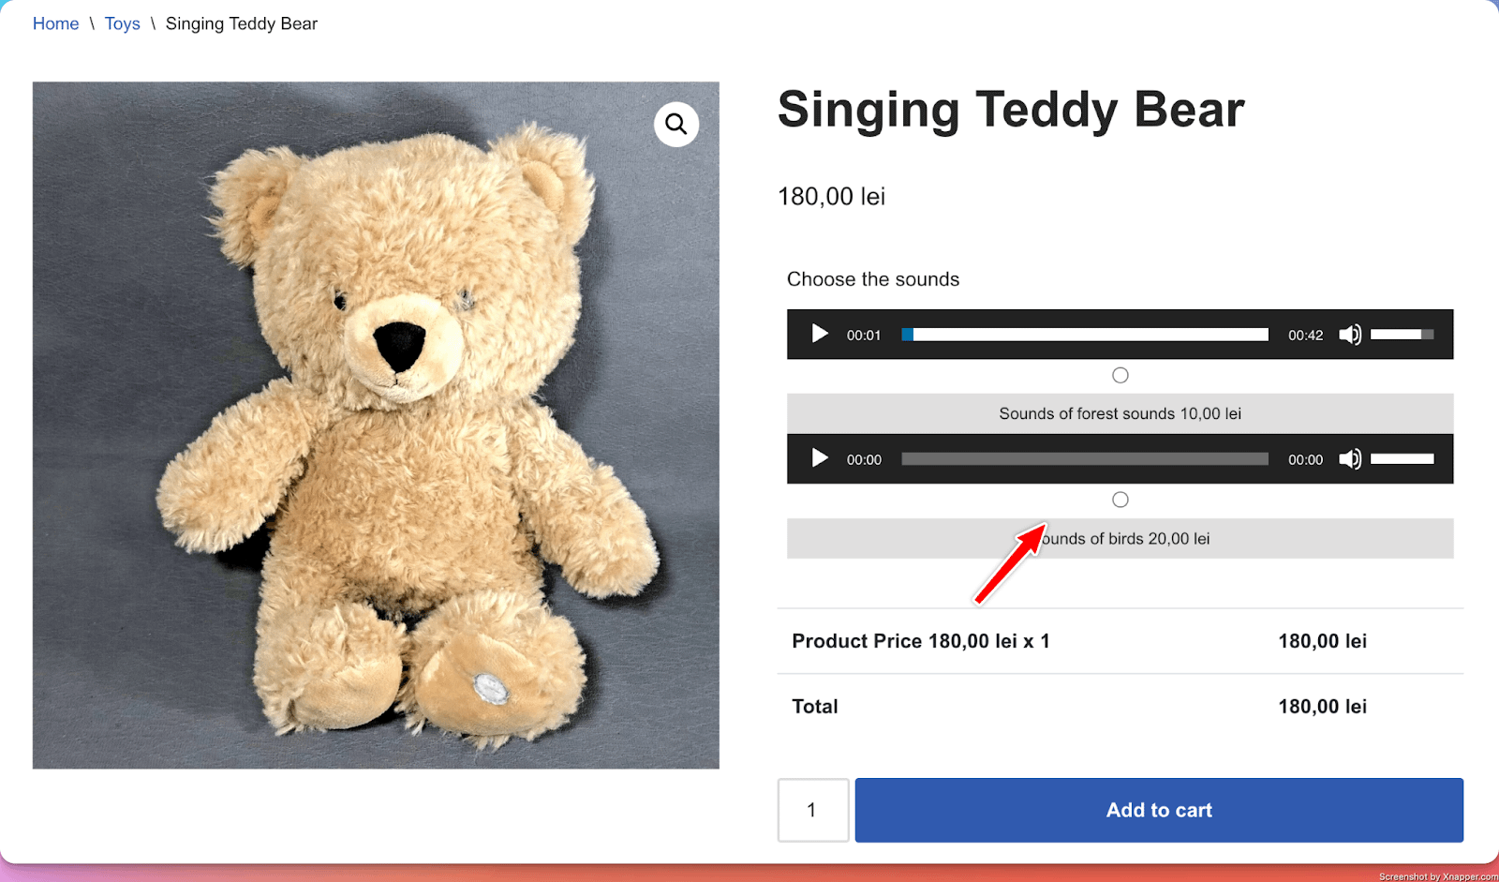Screen dimensions: 1499x882
Task: Play the birds sounds audio
Action: [x=820, y=458]
